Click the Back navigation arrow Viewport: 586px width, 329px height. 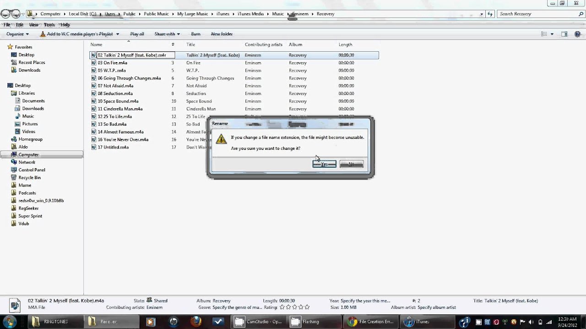coord(5,14)
